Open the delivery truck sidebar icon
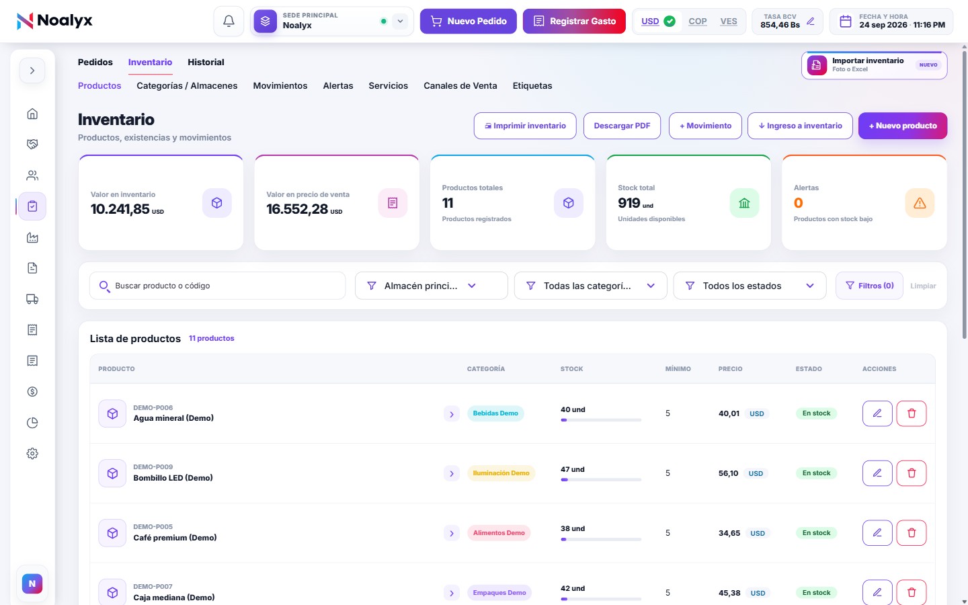Viewport: 968px width, 605px height. [32, 299]
